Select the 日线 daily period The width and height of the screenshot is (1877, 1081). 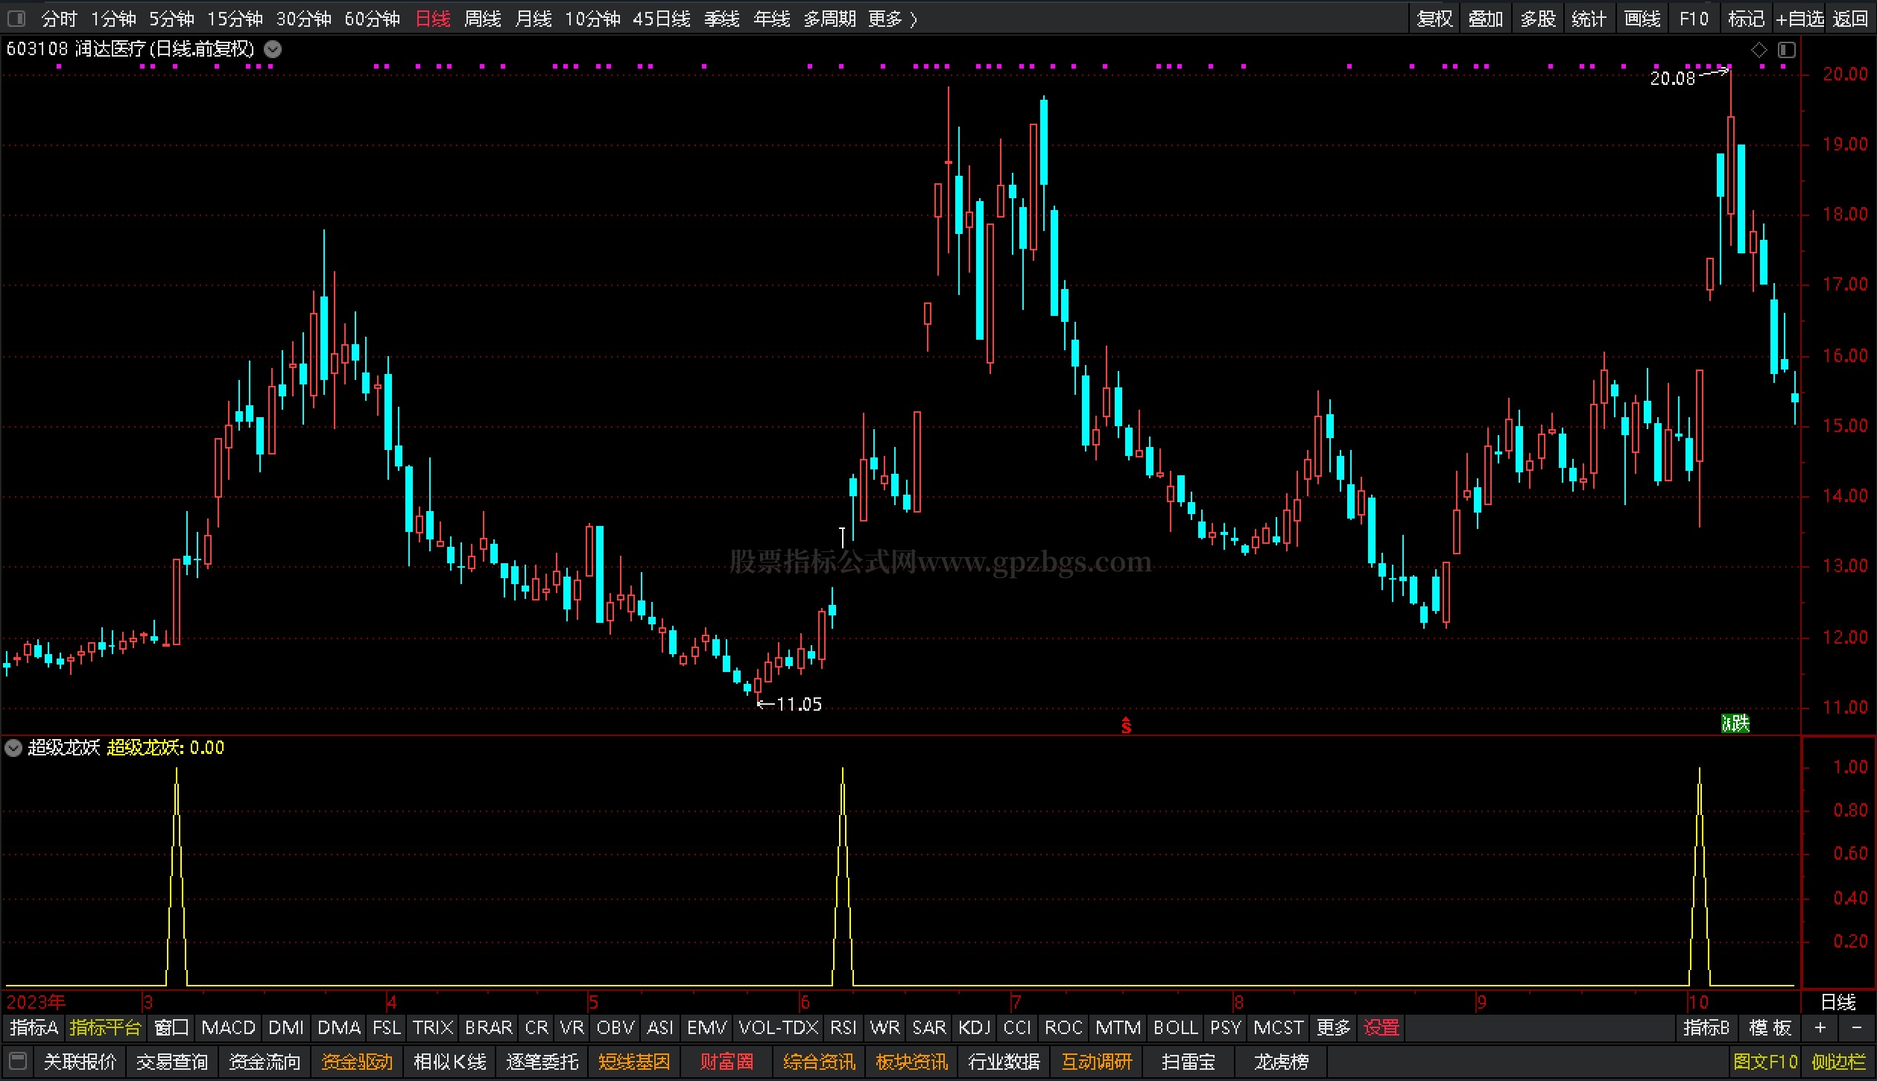tap(433, 19)
